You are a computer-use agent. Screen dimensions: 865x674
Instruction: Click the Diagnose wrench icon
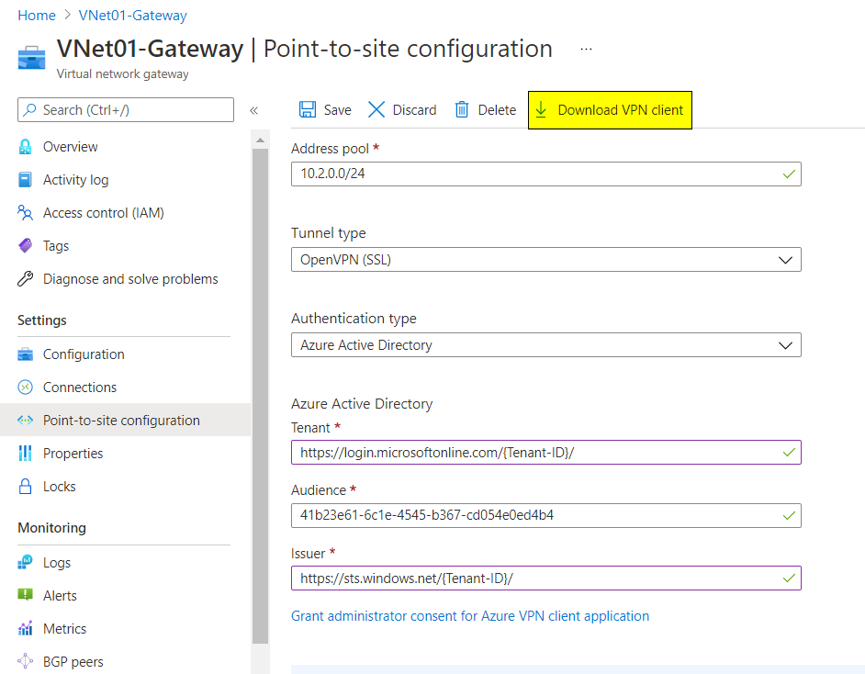click(26, 279)
